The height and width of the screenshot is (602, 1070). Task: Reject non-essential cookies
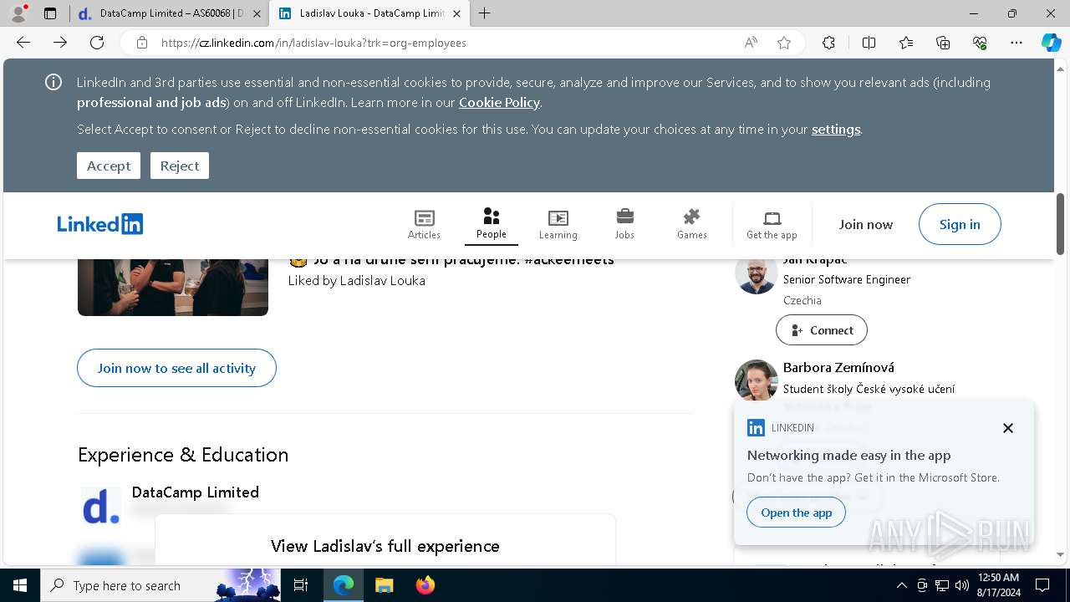(180, 166)
